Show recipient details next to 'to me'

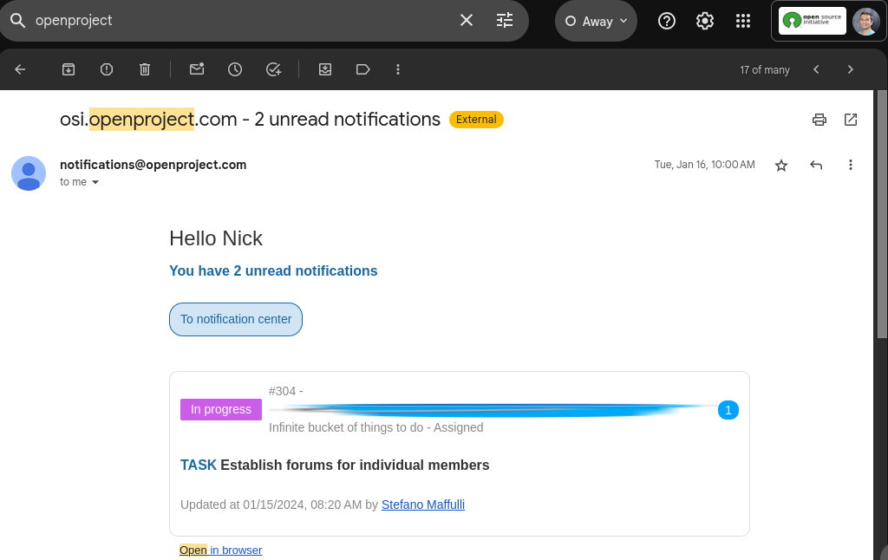coord(95,182)
